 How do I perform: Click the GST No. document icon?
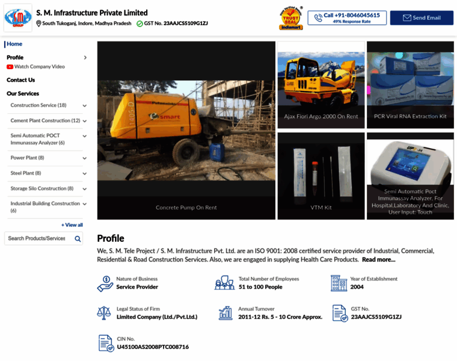[340, 313]
